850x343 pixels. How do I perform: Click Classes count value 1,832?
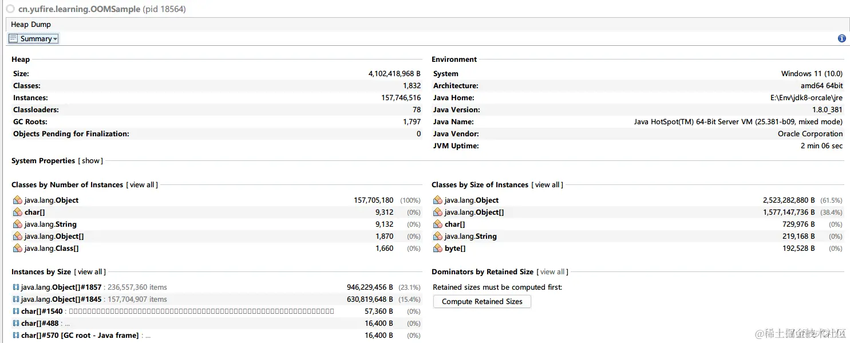pos(412,86)
